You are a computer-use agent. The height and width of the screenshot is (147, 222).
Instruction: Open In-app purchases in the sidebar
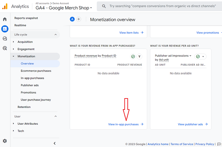(32, 78)
